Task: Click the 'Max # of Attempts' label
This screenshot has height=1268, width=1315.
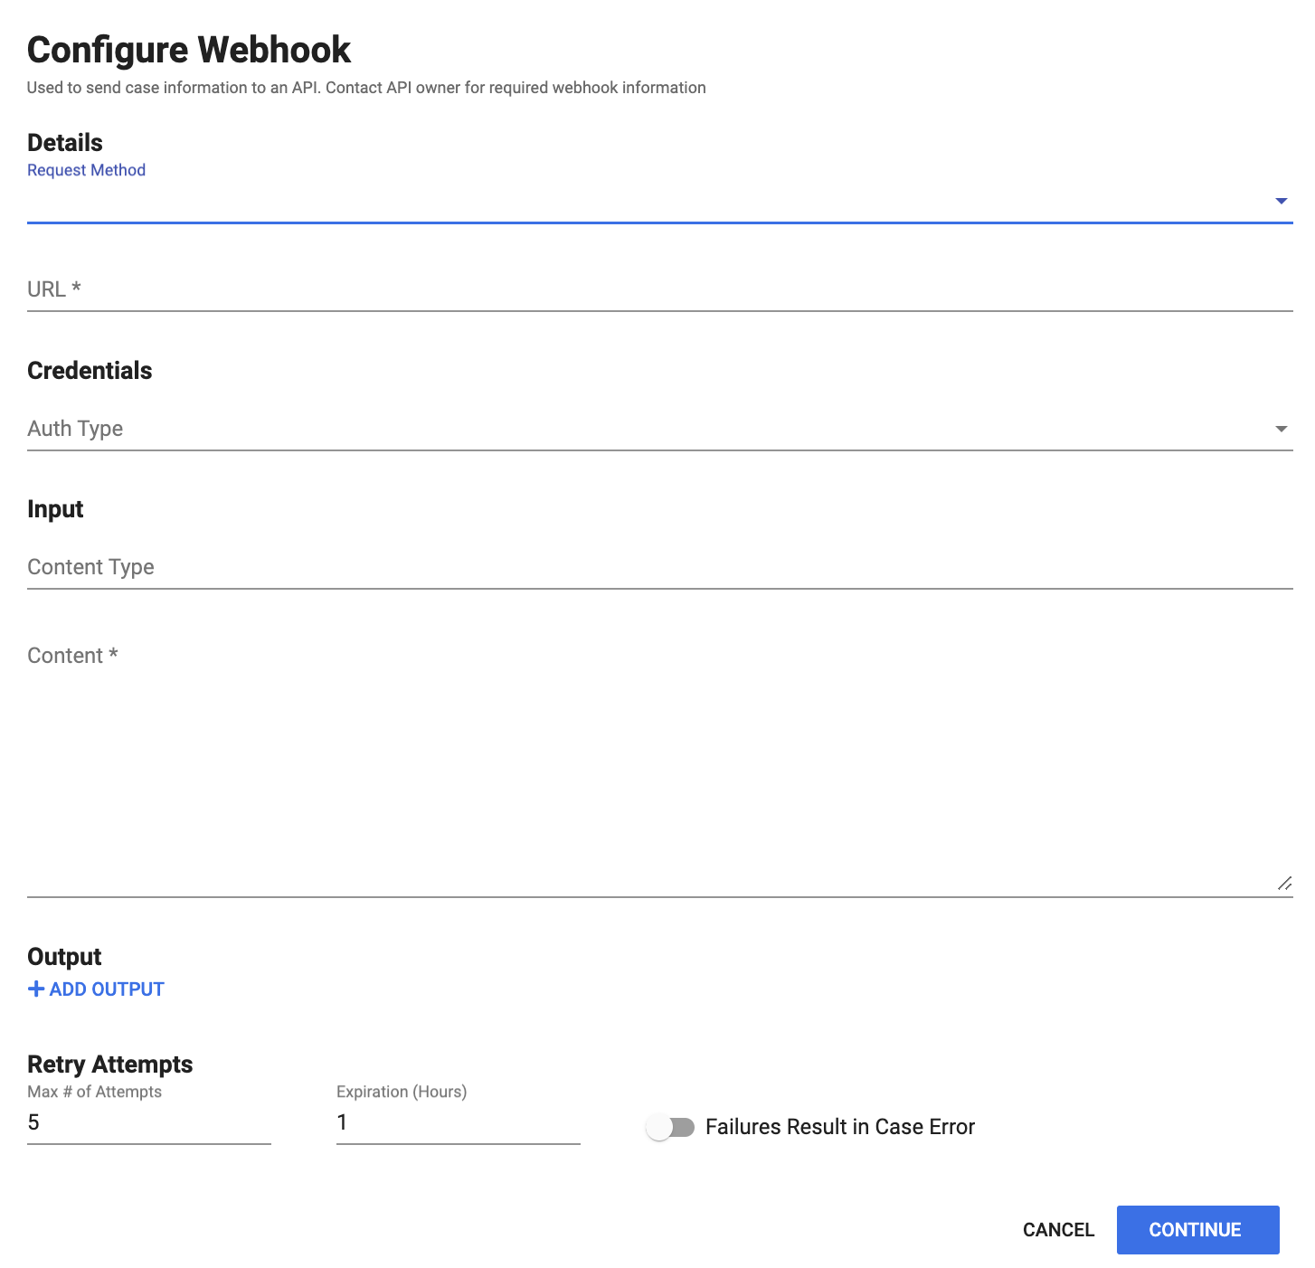Action: click(x=94, y=1092)
